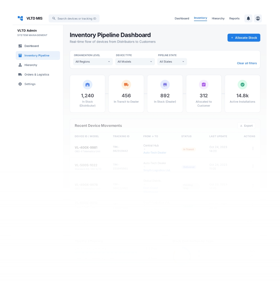Click the search magnifier icon

point(54,18)
